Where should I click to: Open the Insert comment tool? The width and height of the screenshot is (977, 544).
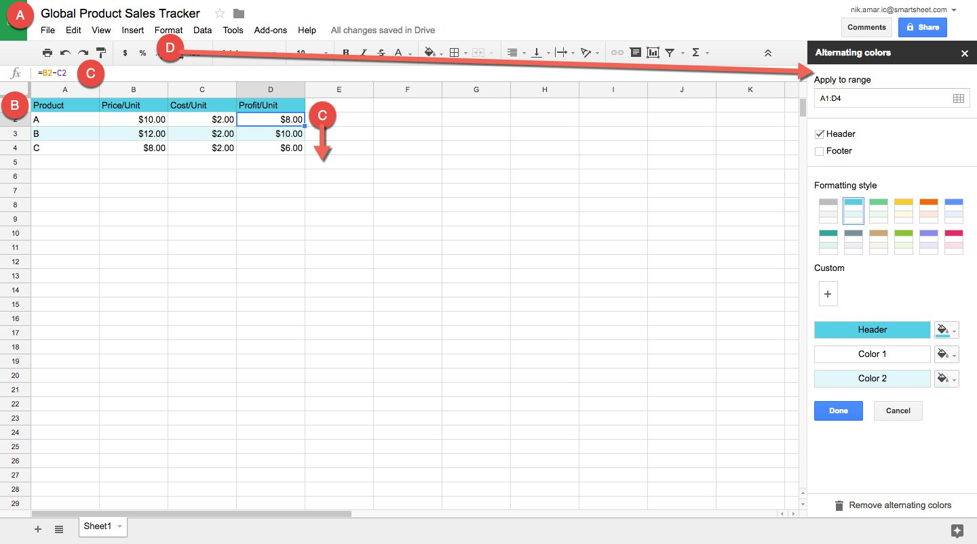pyautogui.click(x=635, y=52)
